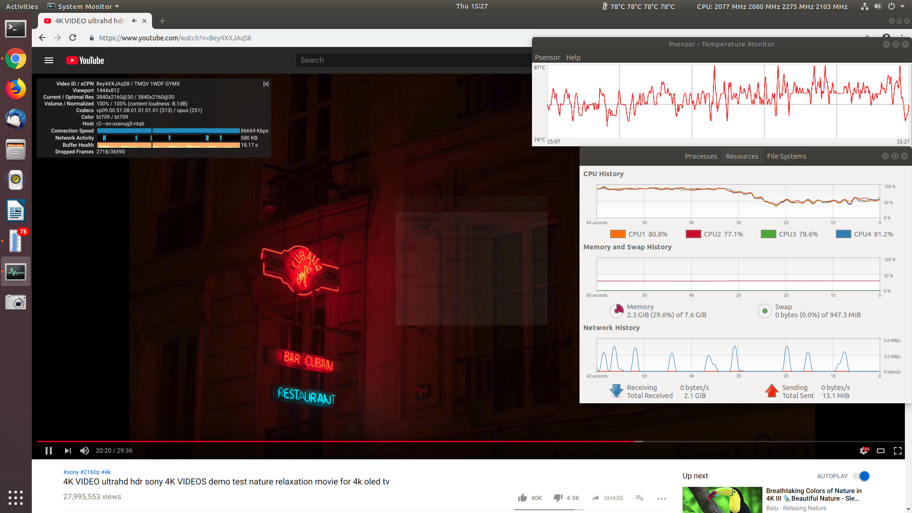Open video player settings gear

(864, 451)
